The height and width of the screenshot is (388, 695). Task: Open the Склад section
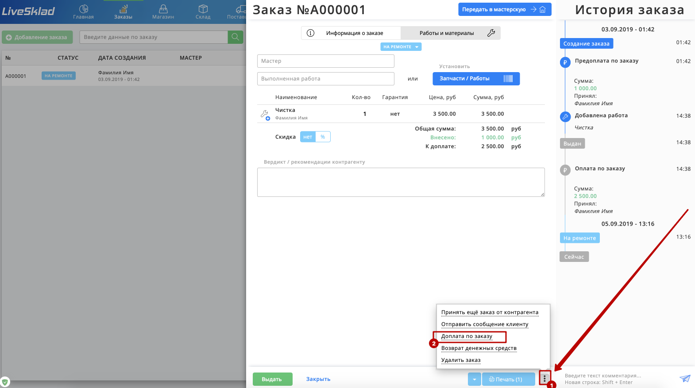[x=203, y=12]
